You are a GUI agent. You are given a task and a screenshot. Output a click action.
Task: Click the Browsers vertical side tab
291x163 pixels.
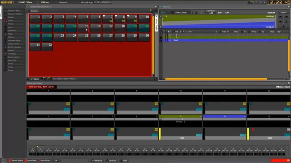pos(1,12)
